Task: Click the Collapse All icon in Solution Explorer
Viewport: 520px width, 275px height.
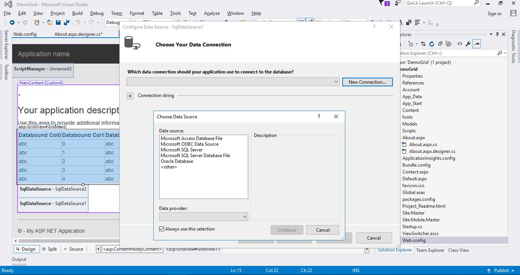Action: pos(440,44)
